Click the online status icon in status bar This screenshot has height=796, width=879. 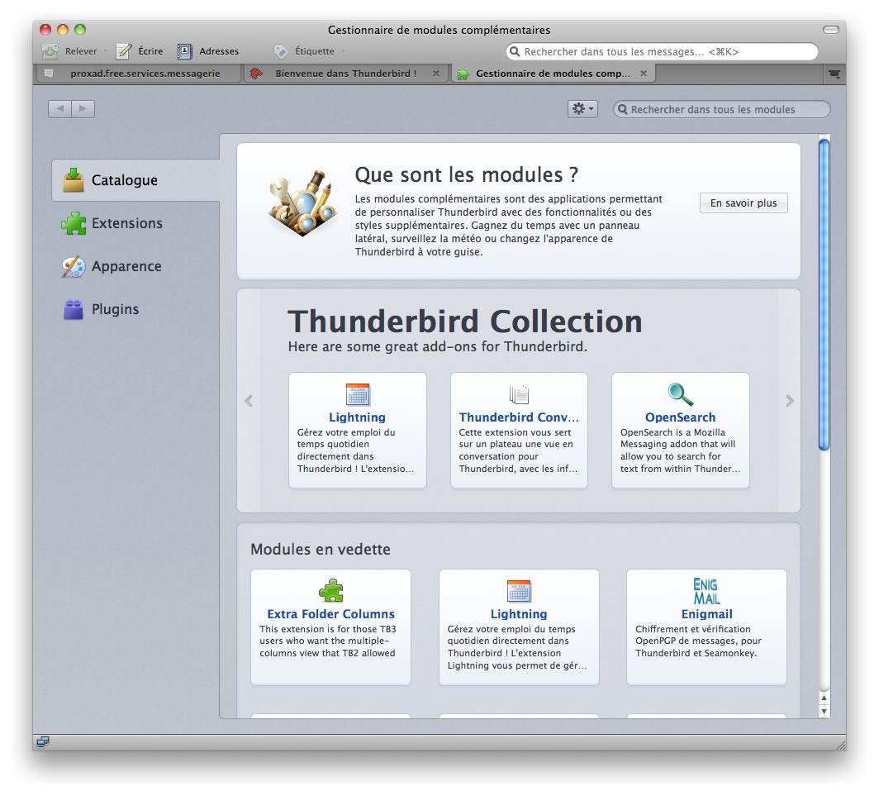pos(43,742)
